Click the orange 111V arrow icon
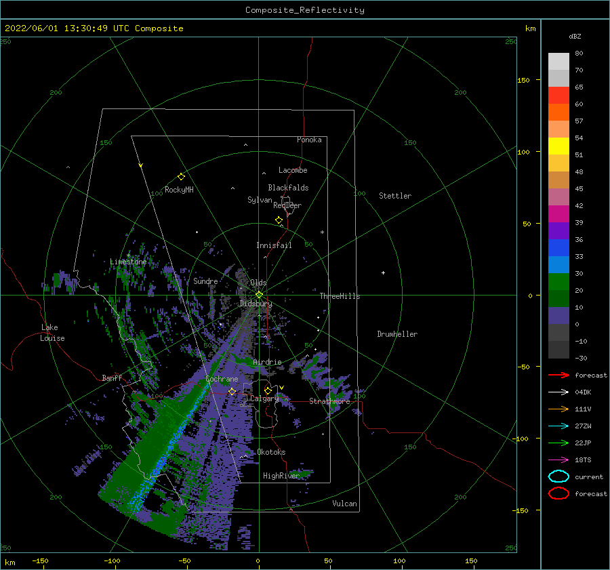Screen dimensions: 610x570 pyautogui.click(x=558, y=409)
